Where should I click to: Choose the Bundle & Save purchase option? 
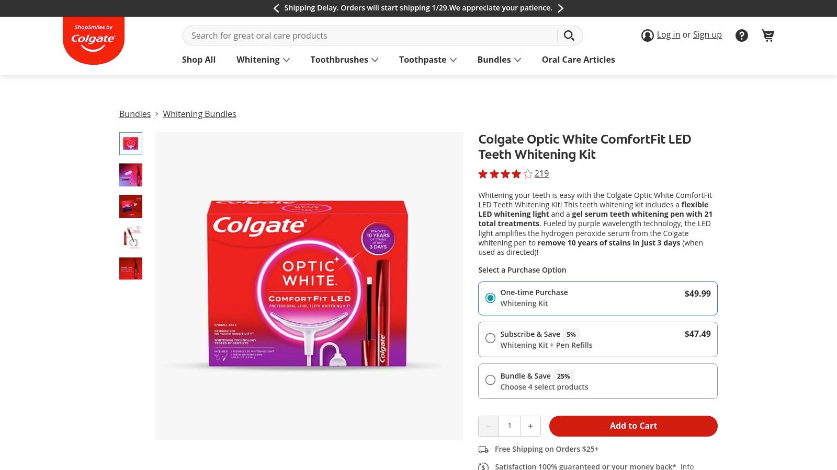tap(490, 380)
